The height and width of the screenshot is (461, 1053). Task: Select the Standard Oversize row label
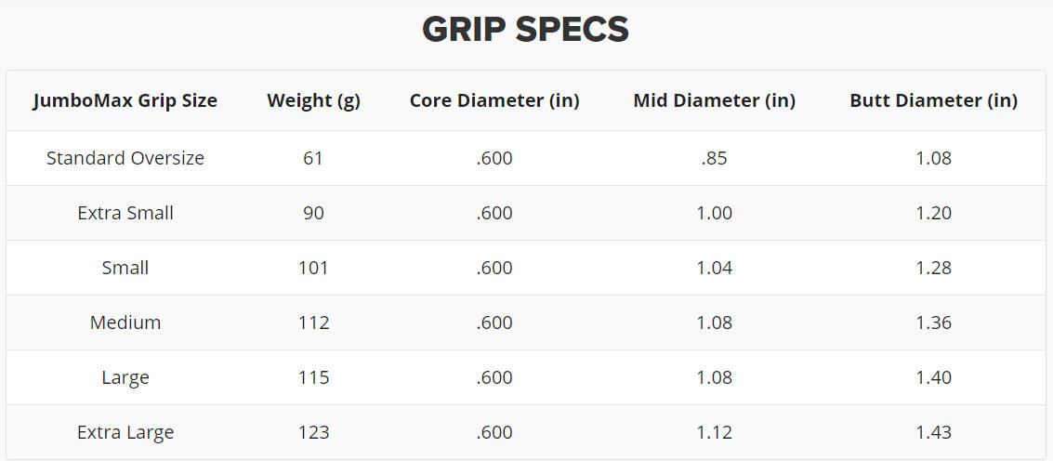point(125,158)
